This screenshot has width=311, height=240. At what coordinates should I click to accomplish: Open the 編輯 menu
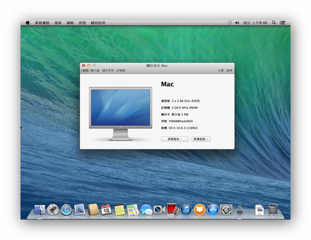(x=70, y=23)
